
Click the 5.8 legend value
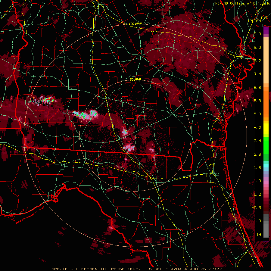tap(257, 101)
